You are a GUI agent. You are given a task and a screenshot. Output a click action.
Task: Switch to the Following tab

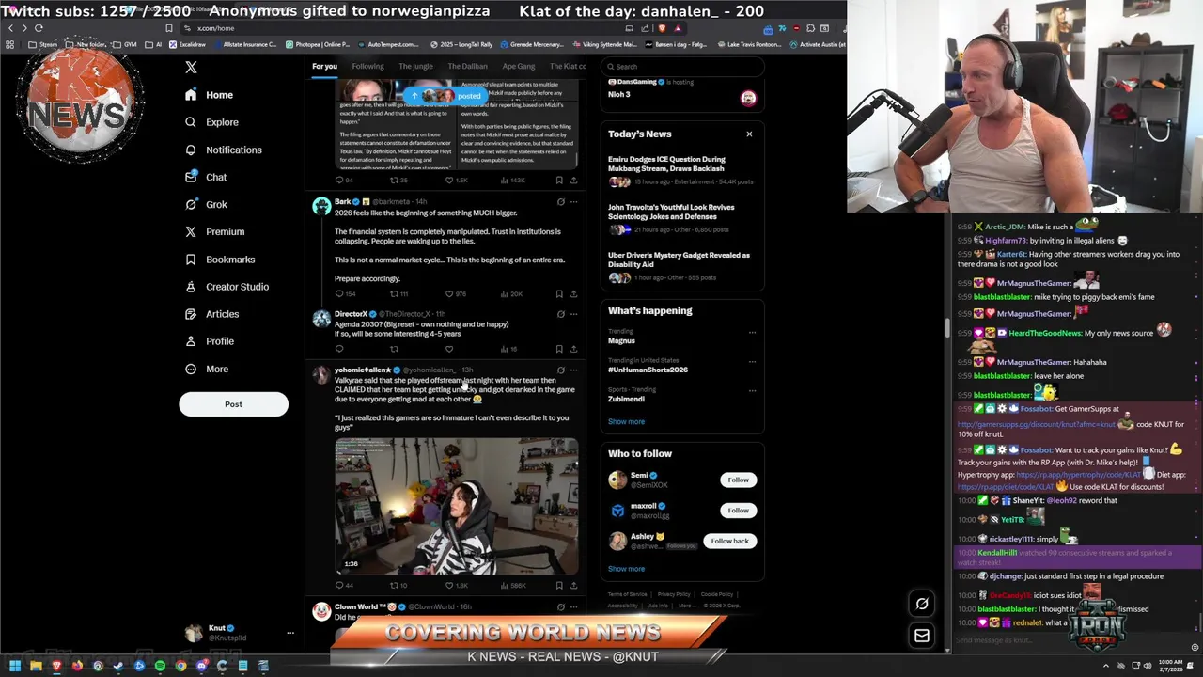pyautogui.click(x=367, y=67)
